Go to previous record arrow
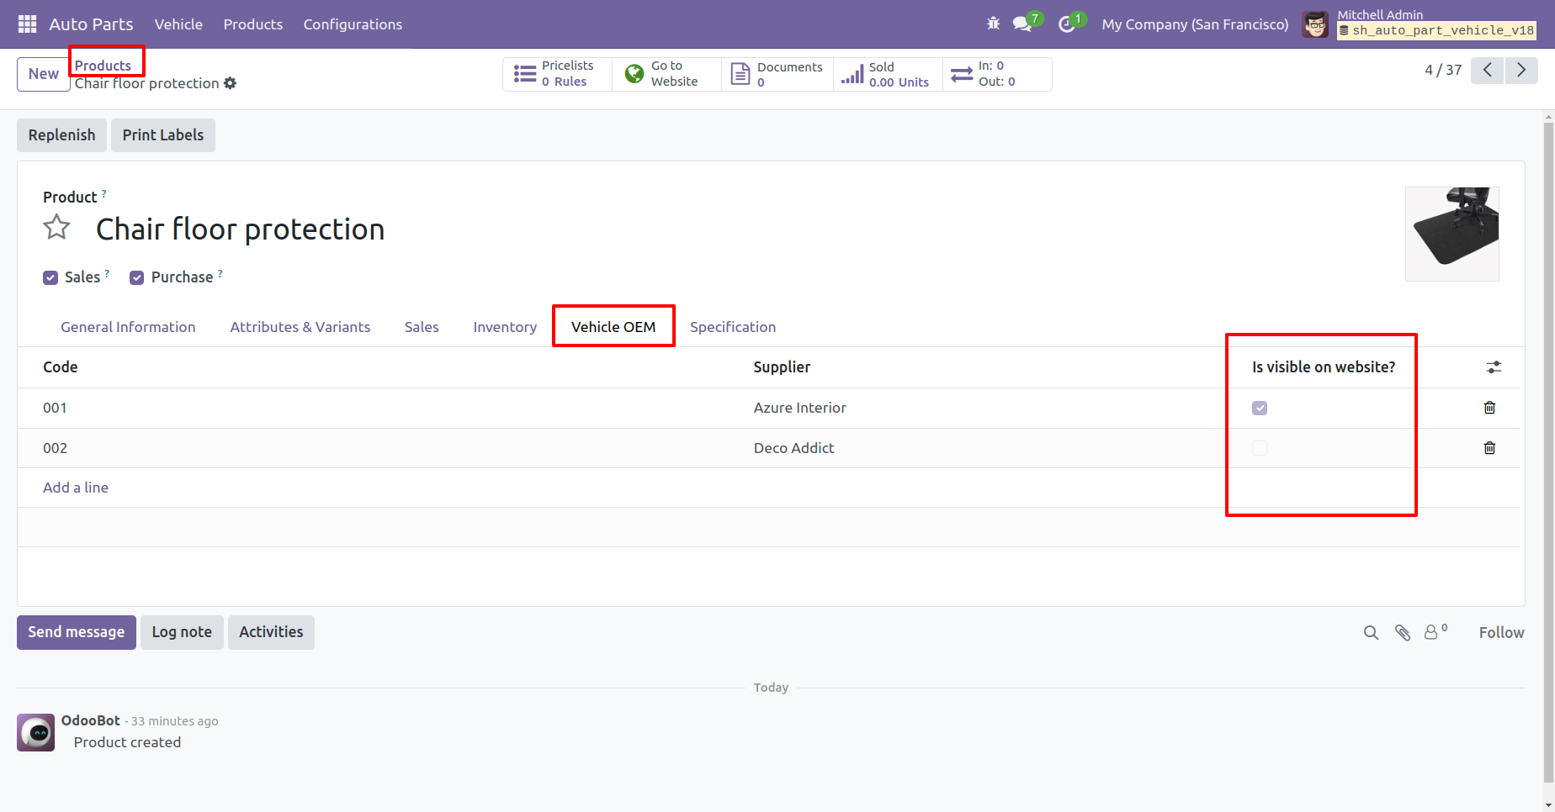1555x812 pixels. click(1488, 71)
